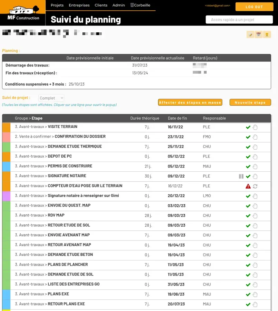Click the FMO responsable cell
Image resolution: width=278 pixels, height=311 pixels.
pos(207,137)
